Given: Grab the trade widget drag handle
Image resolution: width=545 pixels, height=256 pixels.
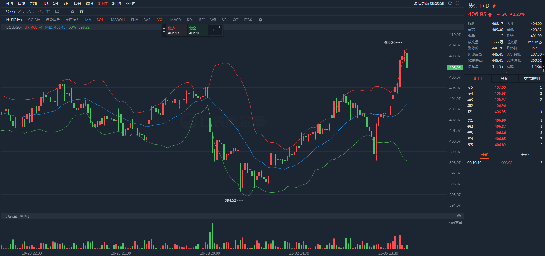Looking at the screenshot, I should coord(164,30).
